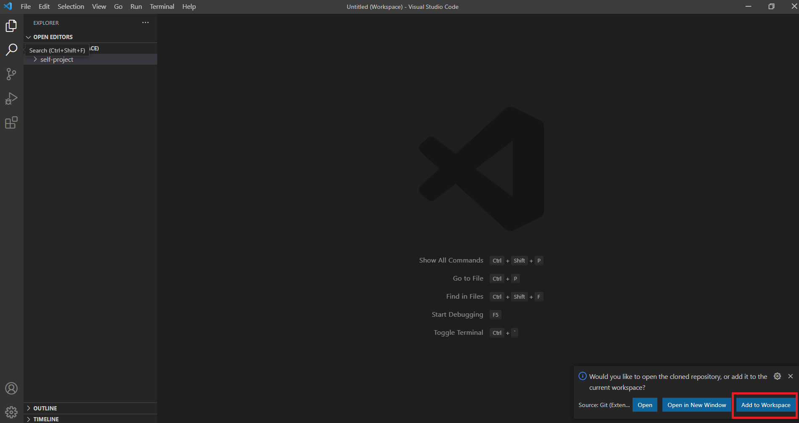799x423 pixels.
Task: Expand the self-project folder
Action: 90,60
